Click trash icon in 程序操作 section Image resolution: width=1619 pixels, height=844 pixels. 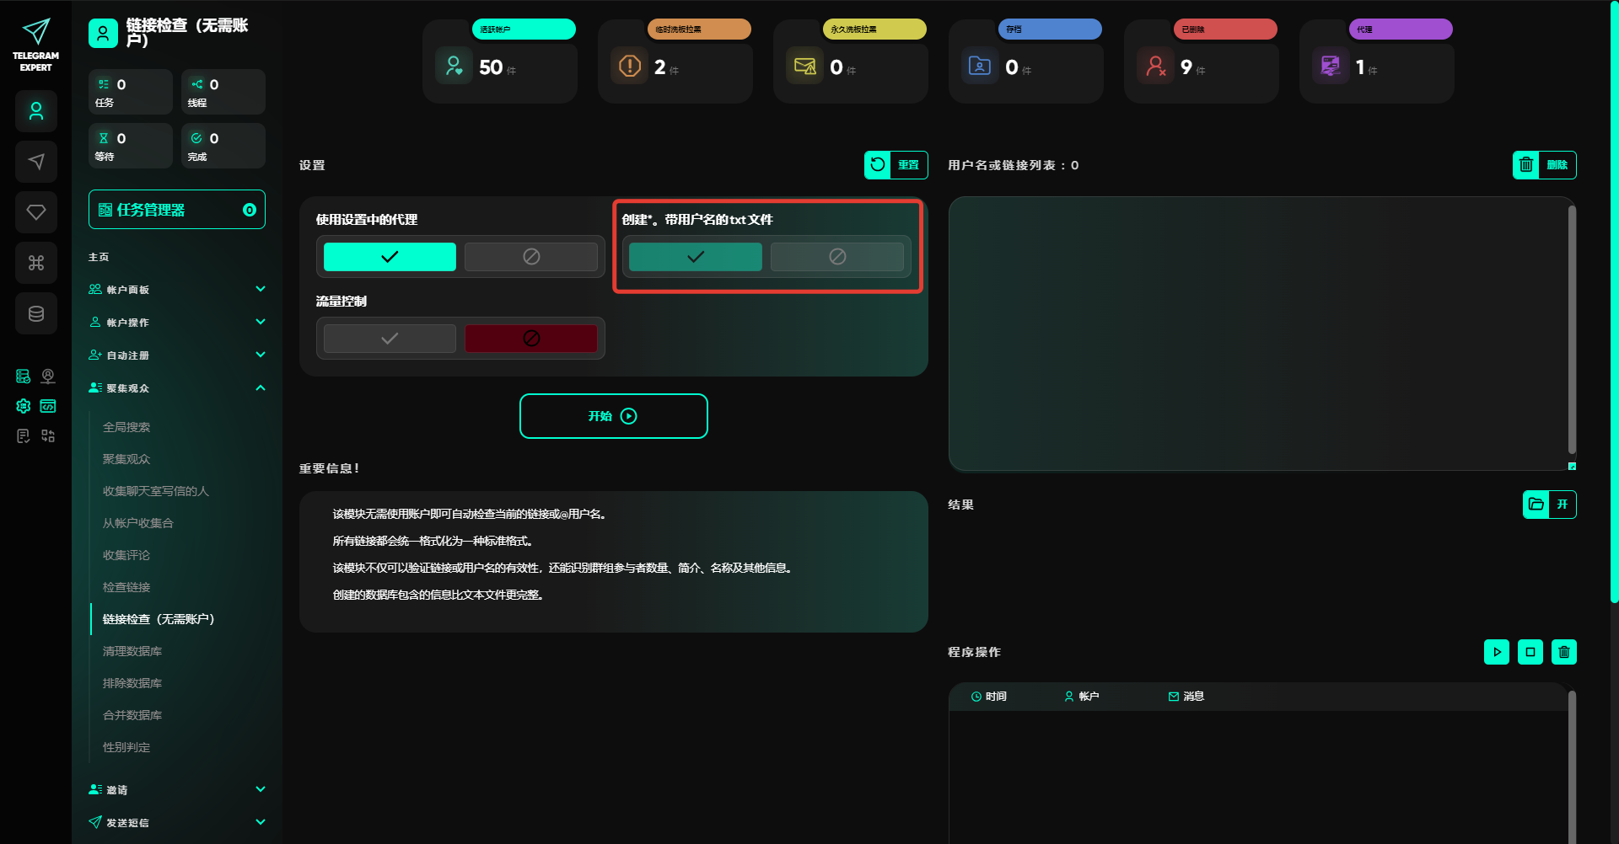tap(1563, 652)
